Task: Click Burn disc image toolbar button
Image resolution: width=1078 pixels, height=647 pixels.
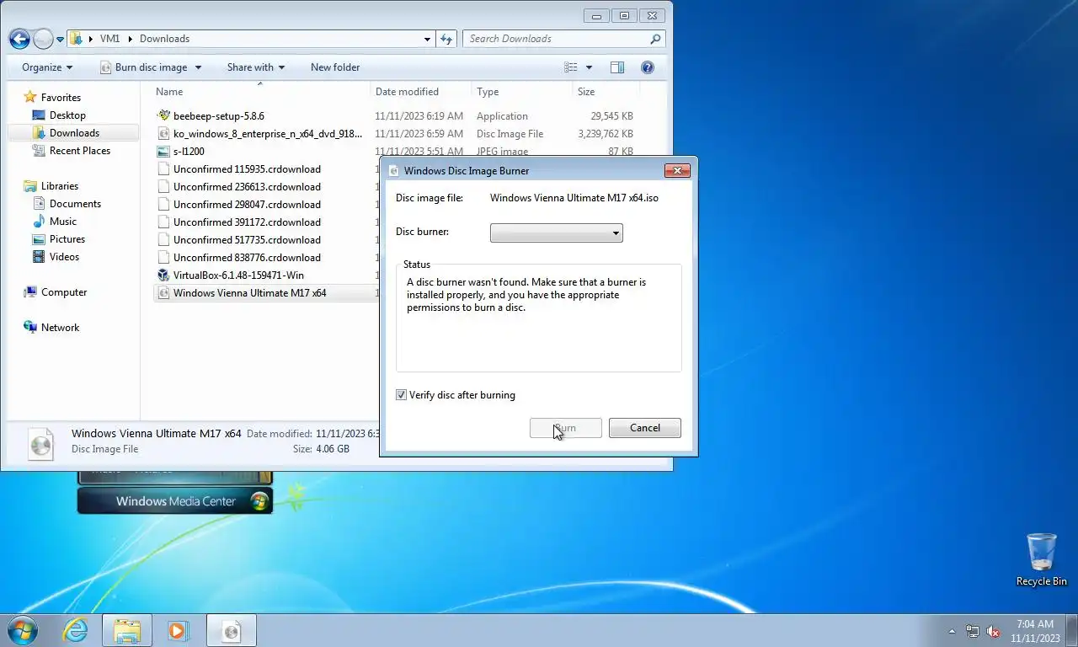Action: [143, 67]
